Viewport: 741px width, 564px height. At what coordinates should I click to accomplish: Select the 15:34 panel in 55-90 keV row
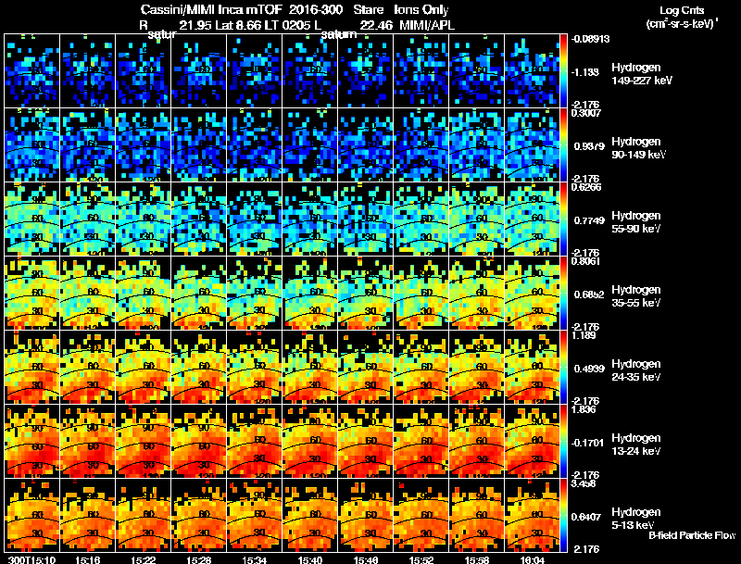(x=254, y=219)
